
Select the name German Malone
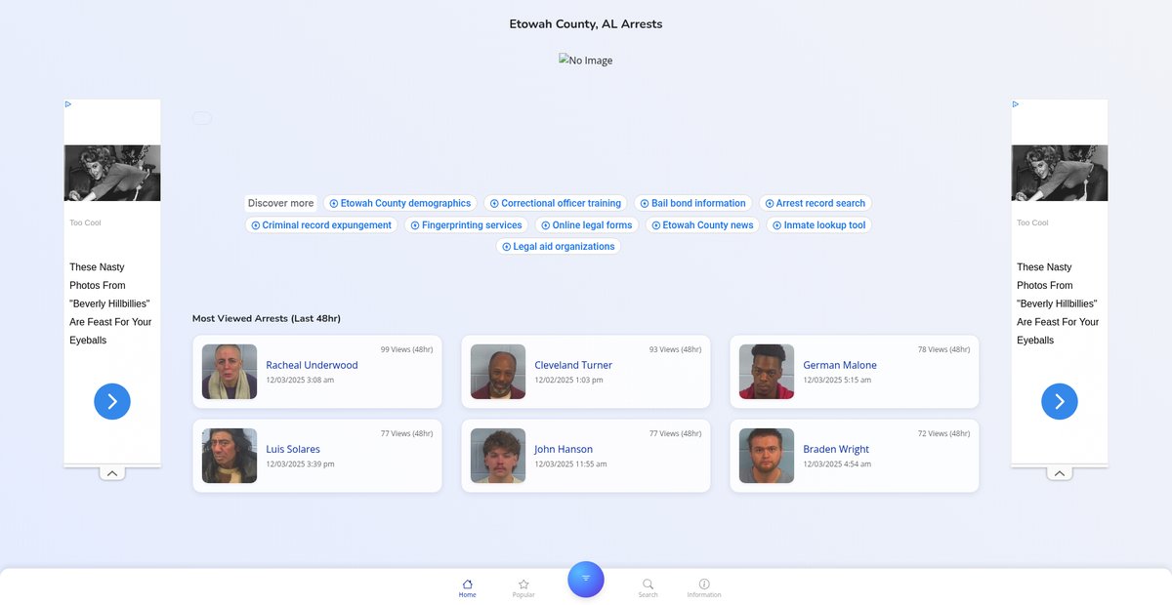(840, 365)
